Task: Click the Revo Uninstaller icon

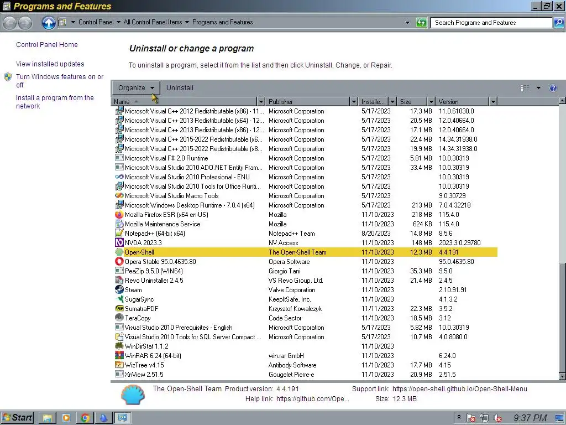Action: coord(119,280)
